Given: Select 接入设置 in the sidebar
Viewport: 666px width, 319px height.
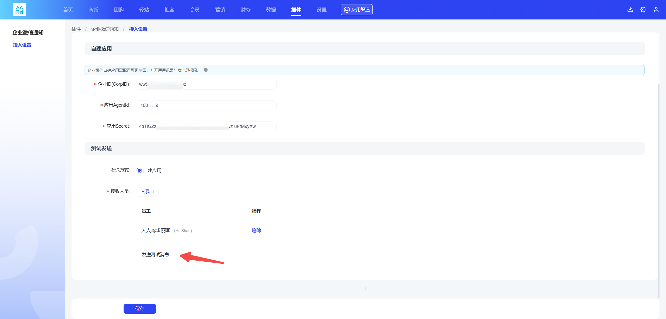Looking at the screenshot, I should [22, 45].
